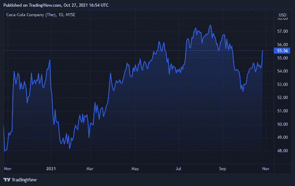Click the Published on TradingView.com header text
The height and width of the screenshot is (186, 295).
coord(56,5)
